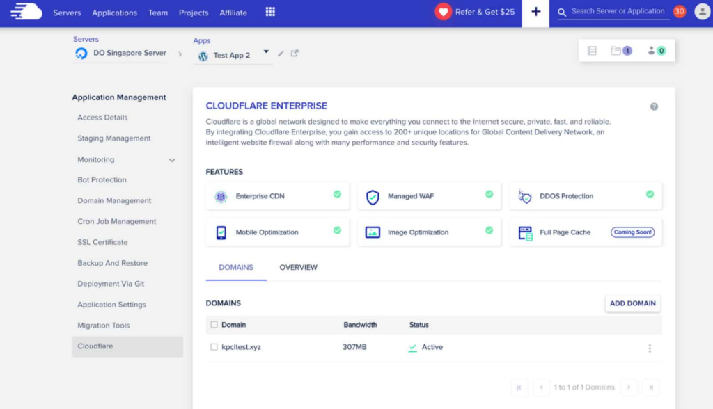Edit app name with pencil icon

click(281, 54)
